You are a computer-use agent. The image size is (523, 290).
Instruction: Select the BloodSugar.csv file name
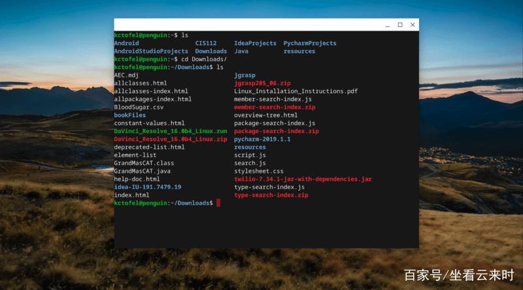139,107
